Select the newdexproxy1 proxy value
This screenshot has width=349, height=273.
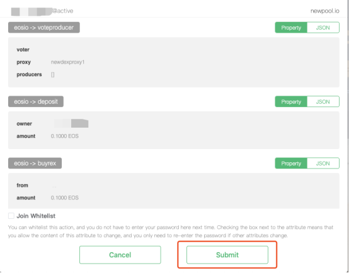pos(67,62)
